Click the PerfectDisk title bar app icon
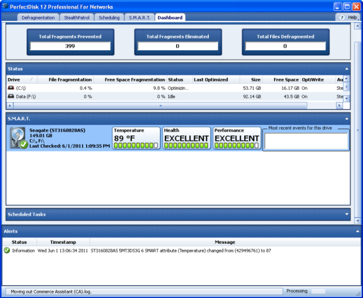The width and height of the screenshot is (363, 298). 5,6
